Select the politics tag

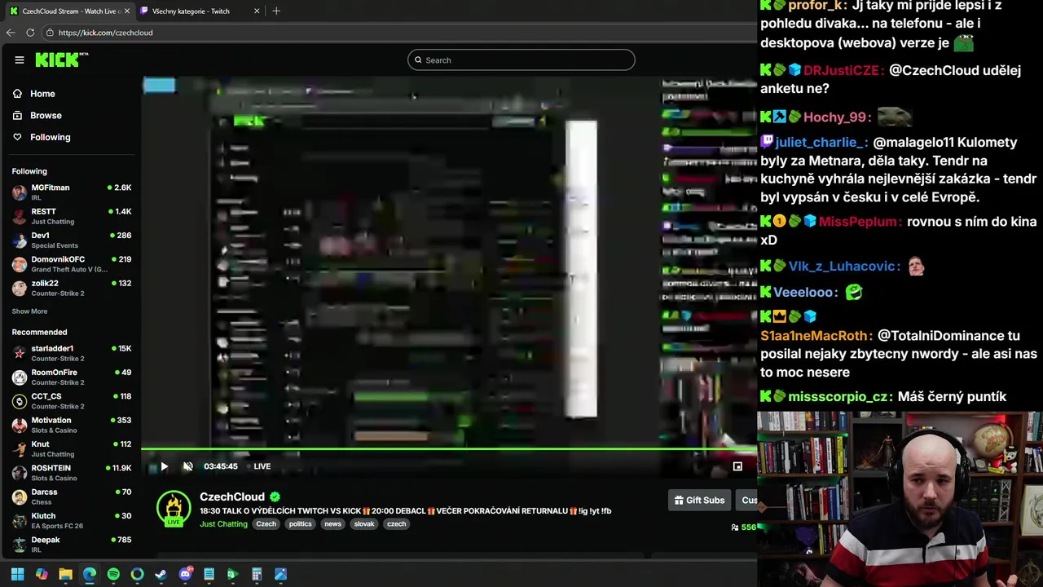[300, 524]
